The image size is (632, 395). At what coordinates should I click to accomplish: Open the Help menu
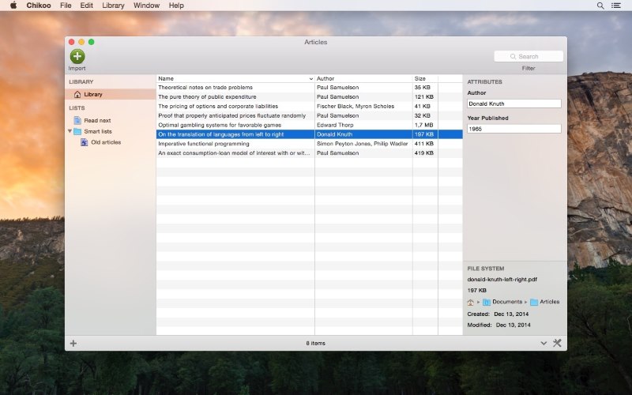coord(176,6)
